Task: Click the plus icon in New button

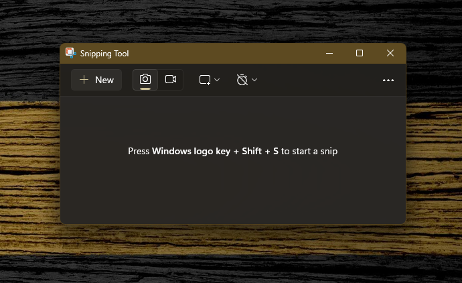Action: tap(84, 80)
